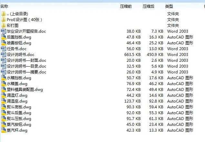Viewport: 205px width, 142px height.
Task: Click AutoCAD icon of 熨斗底板.dwg
Action: [x=4, y=107]
